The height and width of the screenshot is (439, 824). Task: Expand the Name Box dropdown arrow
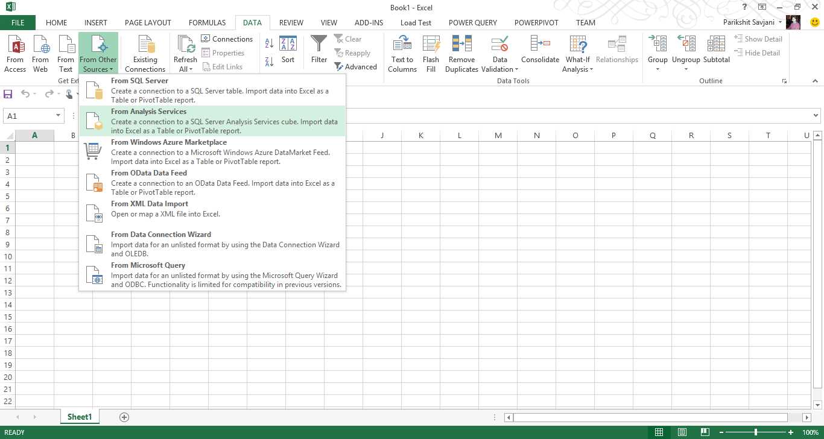[58, 115]
